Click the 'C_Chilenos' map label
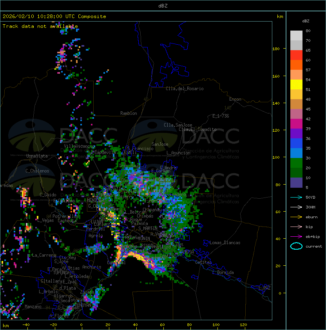326x330 pixels. tap(37, 171)
